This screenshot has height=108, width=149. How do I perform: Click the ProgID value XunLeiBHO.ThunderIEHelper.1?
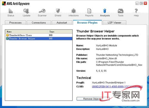(x=109, y=83)
